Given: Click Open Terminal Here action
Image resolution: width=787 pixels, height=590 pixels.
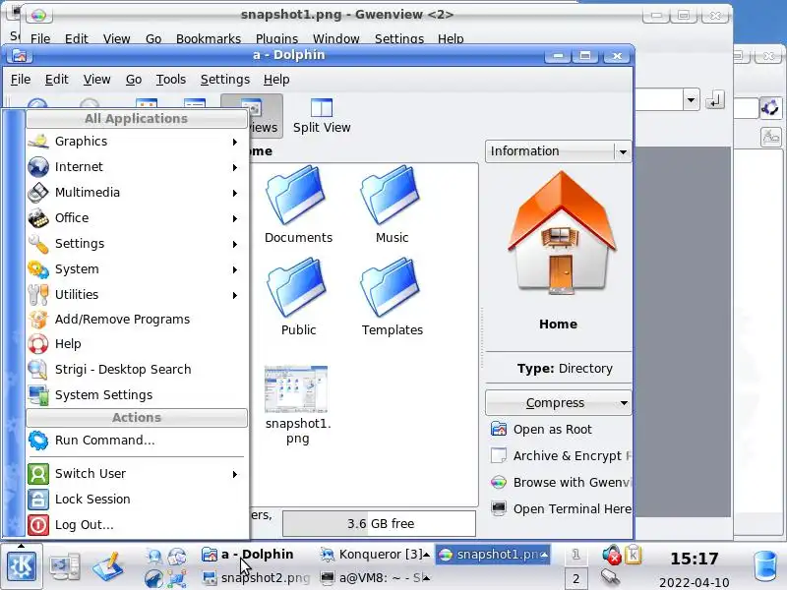Looking at the screenshot, I should pos(560,509).
